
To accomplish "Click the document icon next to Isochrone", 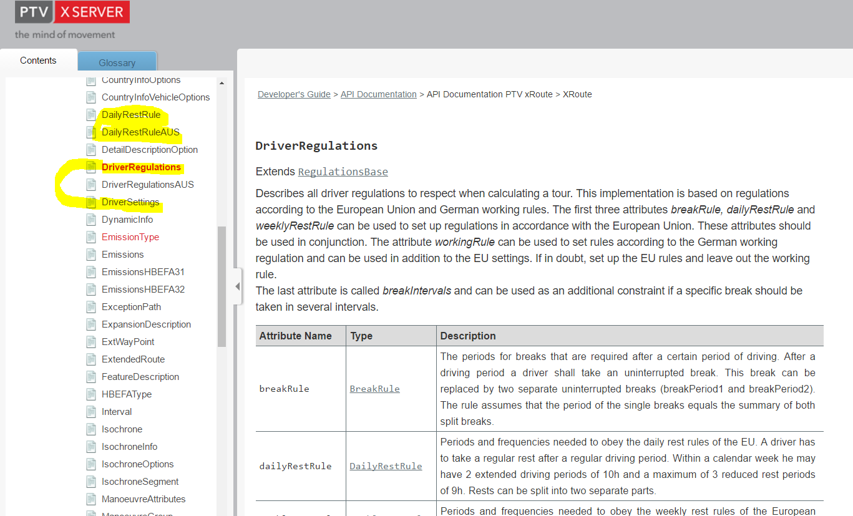I will 91,429.
